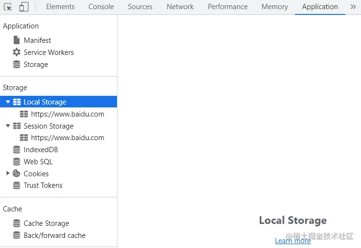Screen dimensions: 361x248
Task: Select the Local Storage label
Action: pyautogui.click(x=45, y=102)
